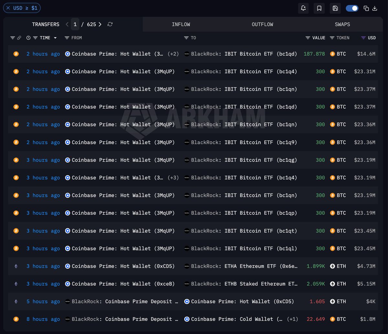Edit the page number field showing 1
This screenshot has width=388, height=334.
coord(75,24)
